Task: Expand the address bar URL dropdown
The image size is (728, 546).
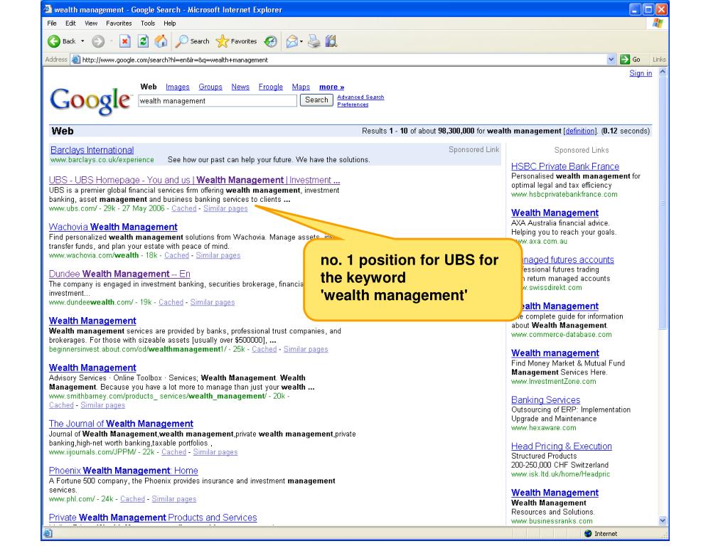Action: coord(611,60)
